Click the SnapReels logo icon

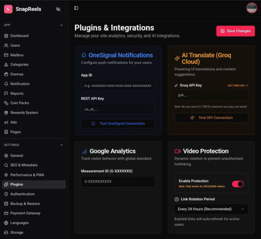tap(8, 9)
